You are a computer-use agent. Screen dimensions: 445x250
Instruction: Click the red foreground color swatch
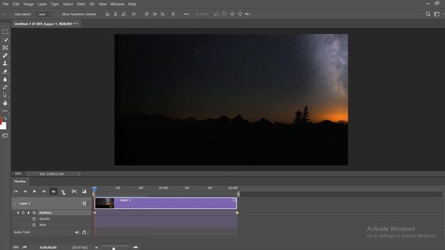click(x=1, y=120)
